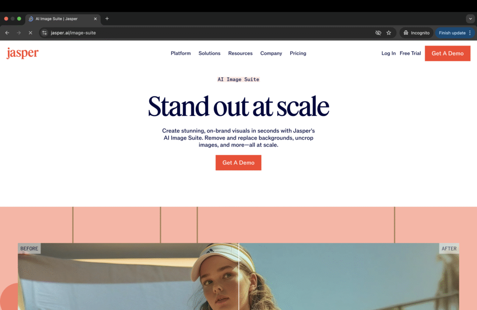
Task: Open the Company menu
Action: (271, 54)
